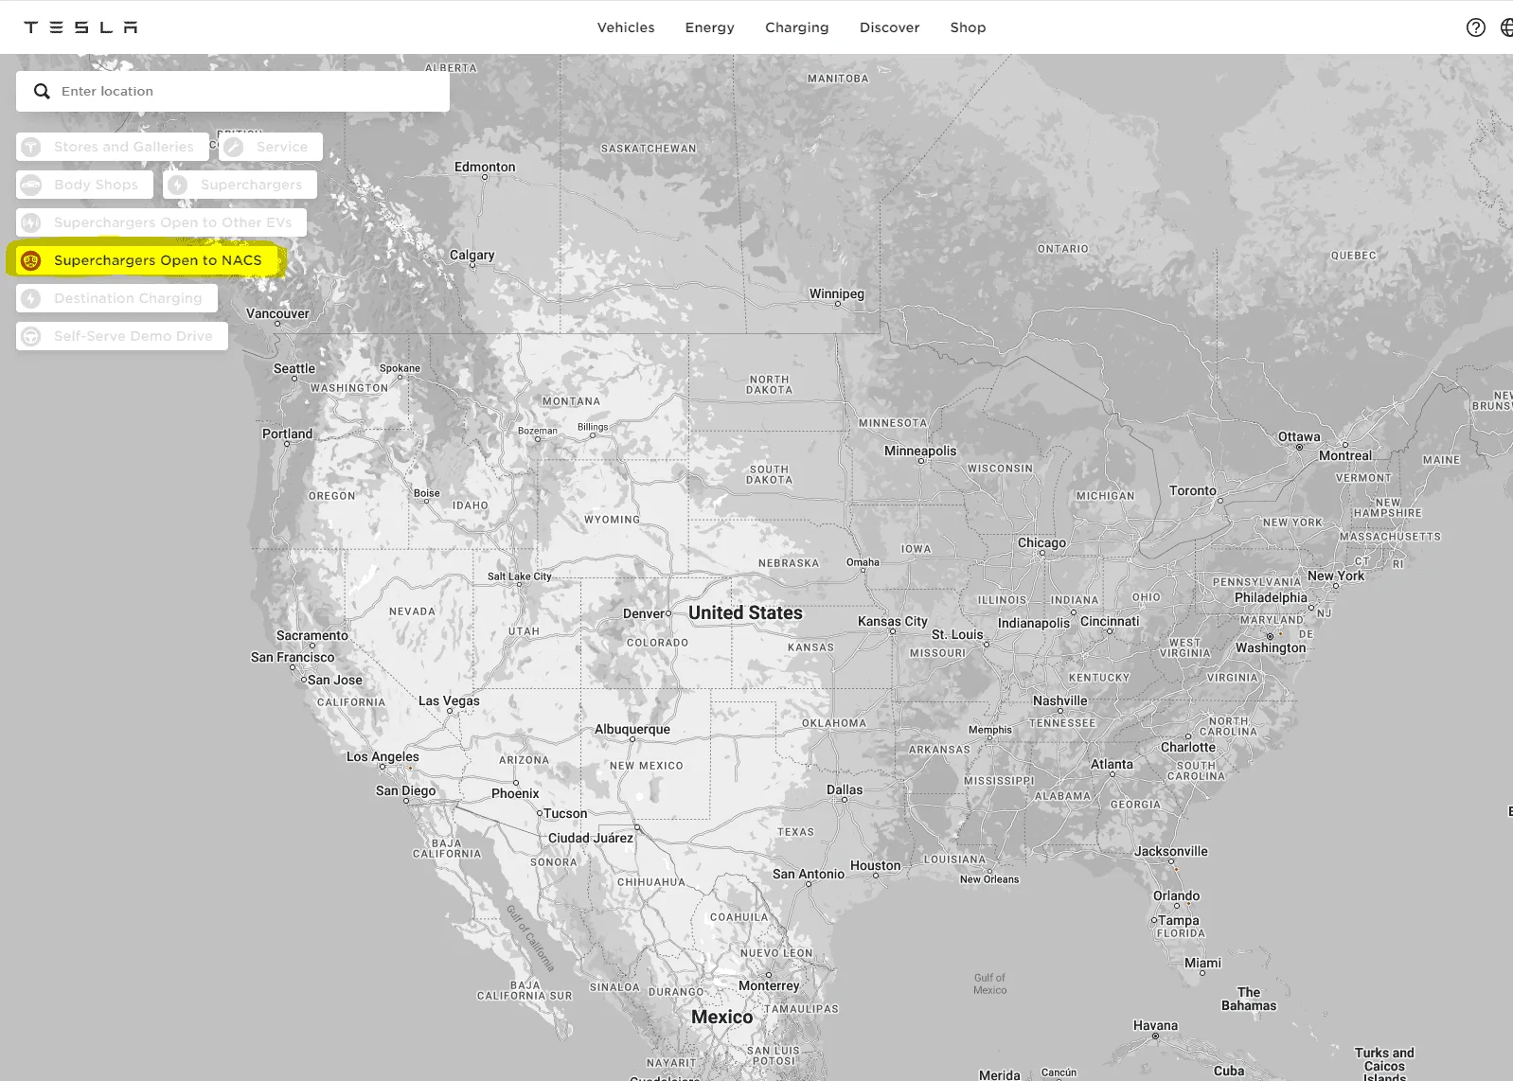Toggle the Superchargers filter
The image size is (1513, 1081).
pyautogui.click(x=240, y=185)
